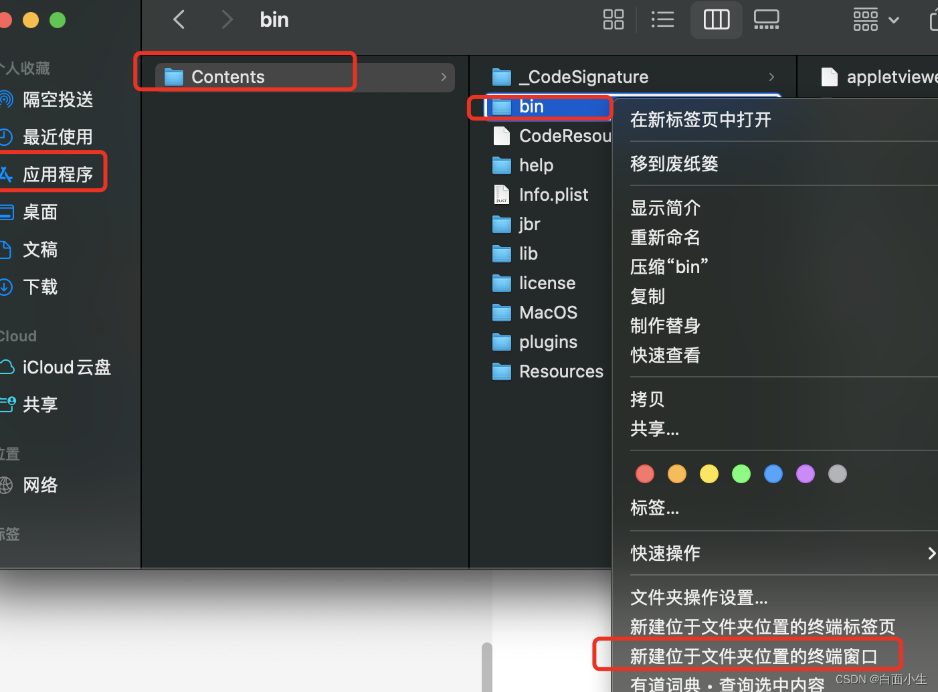Image resolution: width=938 pixels, height=692 pixels.
Task: Open 最近使用 recents in sidebar
Action: point(47,137)
